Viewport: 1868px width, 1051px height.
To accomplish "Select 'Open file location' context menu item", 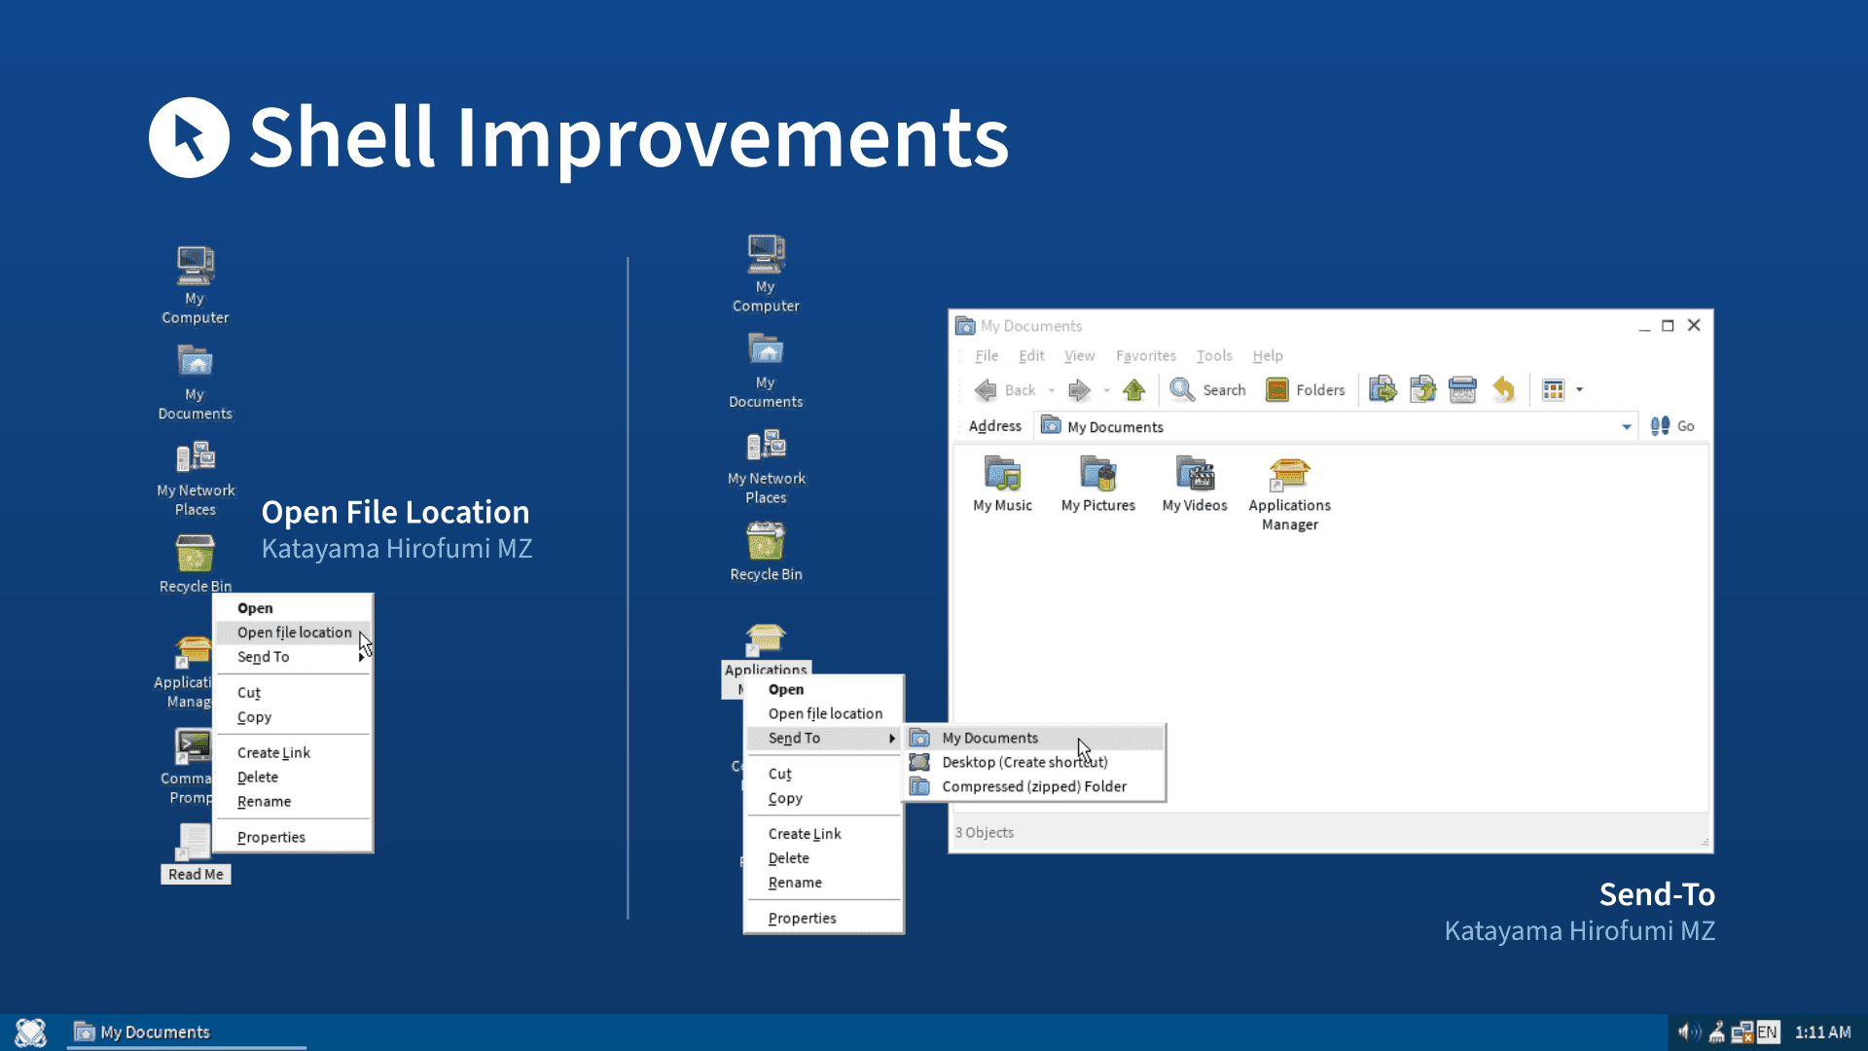I will coord(294,632).
